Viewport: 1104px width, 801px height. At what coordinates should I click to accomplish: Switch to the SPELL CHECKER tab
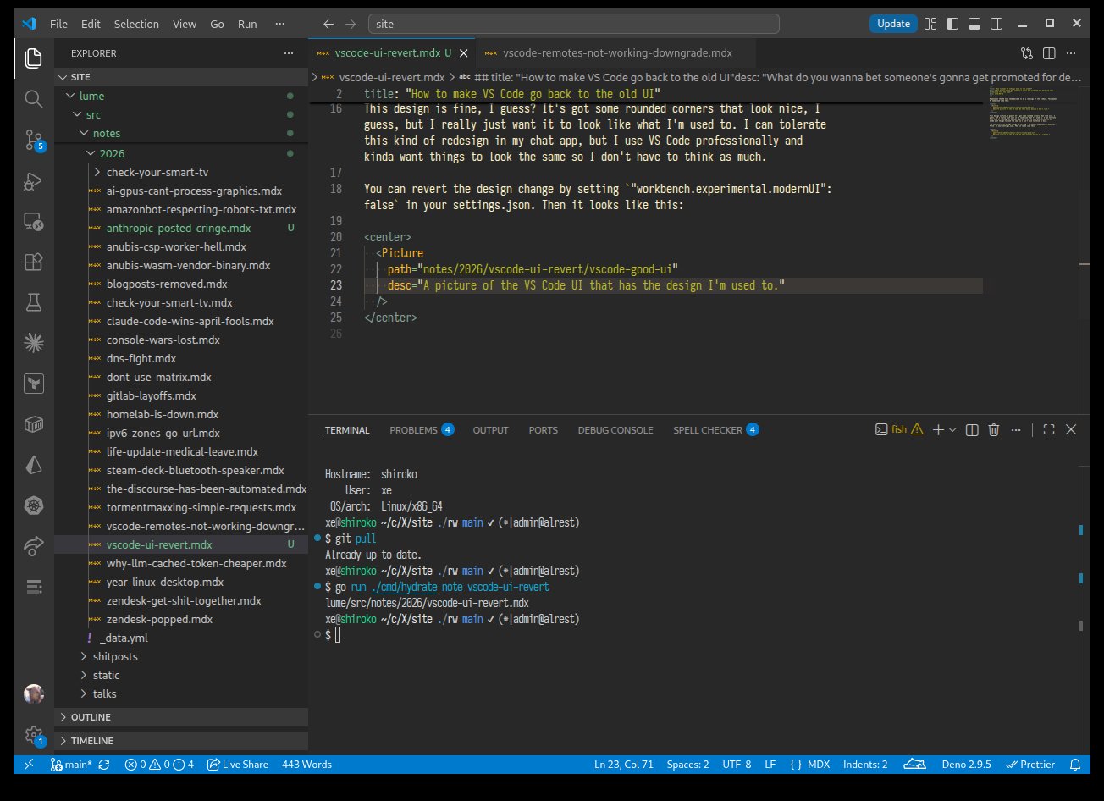(x=715, y=430)
